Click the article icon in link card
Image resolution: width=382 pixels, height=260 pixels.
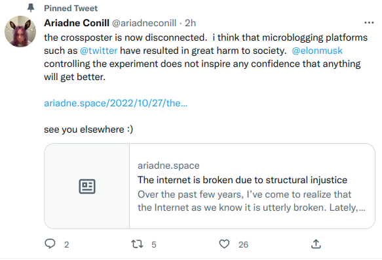point(87,186)
